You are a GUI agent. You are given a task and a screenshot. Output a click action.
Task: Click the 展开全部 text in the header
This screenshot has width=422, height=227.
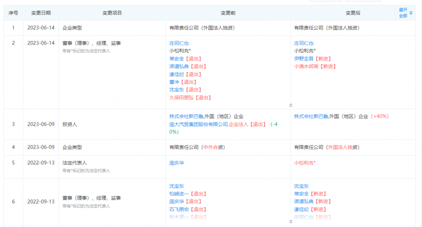pyautogui.click(x=403, y=13)
